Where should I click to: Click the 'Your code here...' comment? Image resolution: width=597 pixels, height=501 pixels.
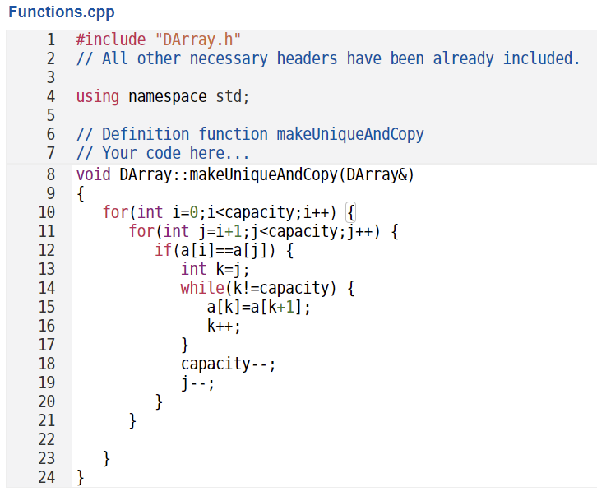tap(163, 153)
